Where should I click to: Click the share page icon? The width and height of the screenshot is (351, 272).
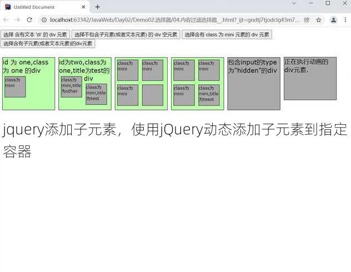coord(307,20)
